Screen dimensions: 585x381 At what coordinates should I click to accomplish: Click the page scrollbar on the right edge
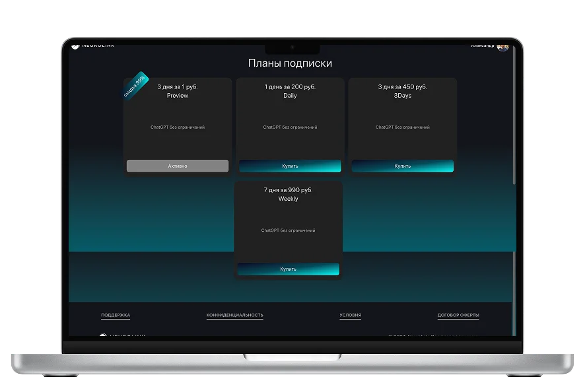click(514, 116)
